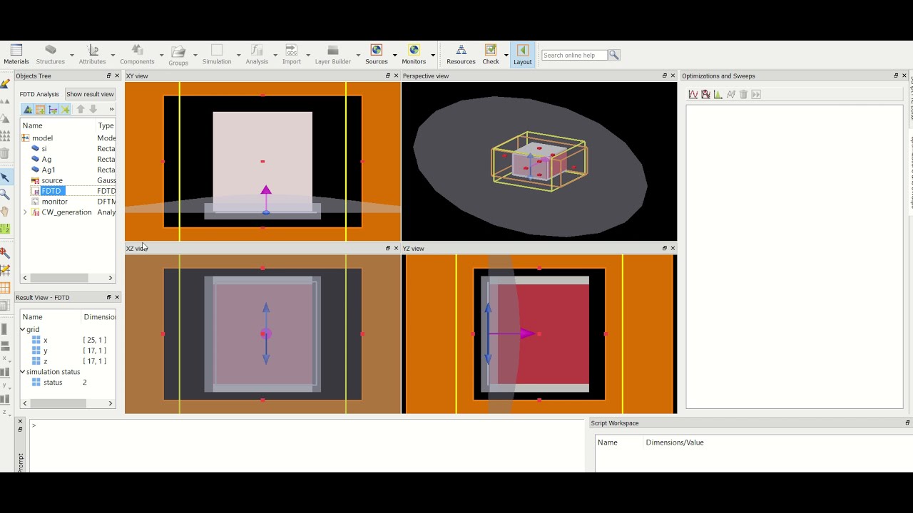
Task: Click the Groups toolbar icon
Action: click(x=178, y=51)
